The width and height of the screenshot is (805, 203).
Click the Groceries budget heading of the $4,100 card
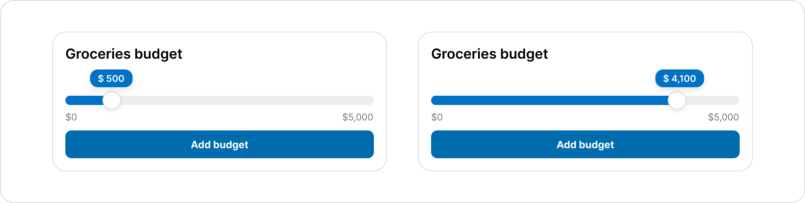pos(489,54)
